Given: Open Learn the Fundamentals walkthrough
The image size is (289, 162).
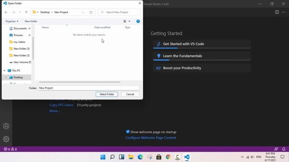Looking at the screenshot, I should pos(202,56).
